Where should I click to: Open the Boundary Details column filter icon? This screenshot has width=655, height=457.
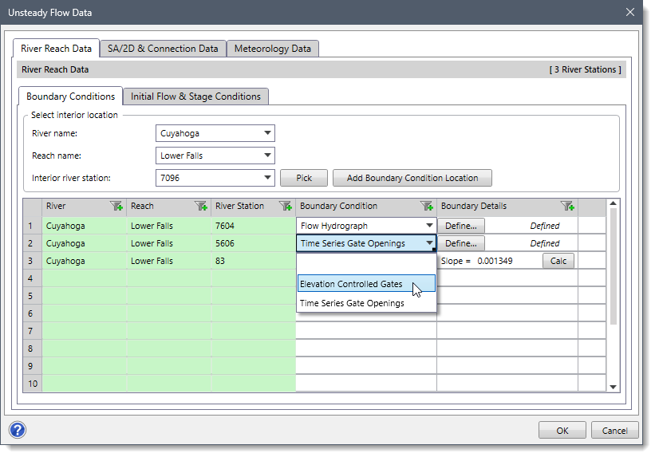[x=567, y=207]
